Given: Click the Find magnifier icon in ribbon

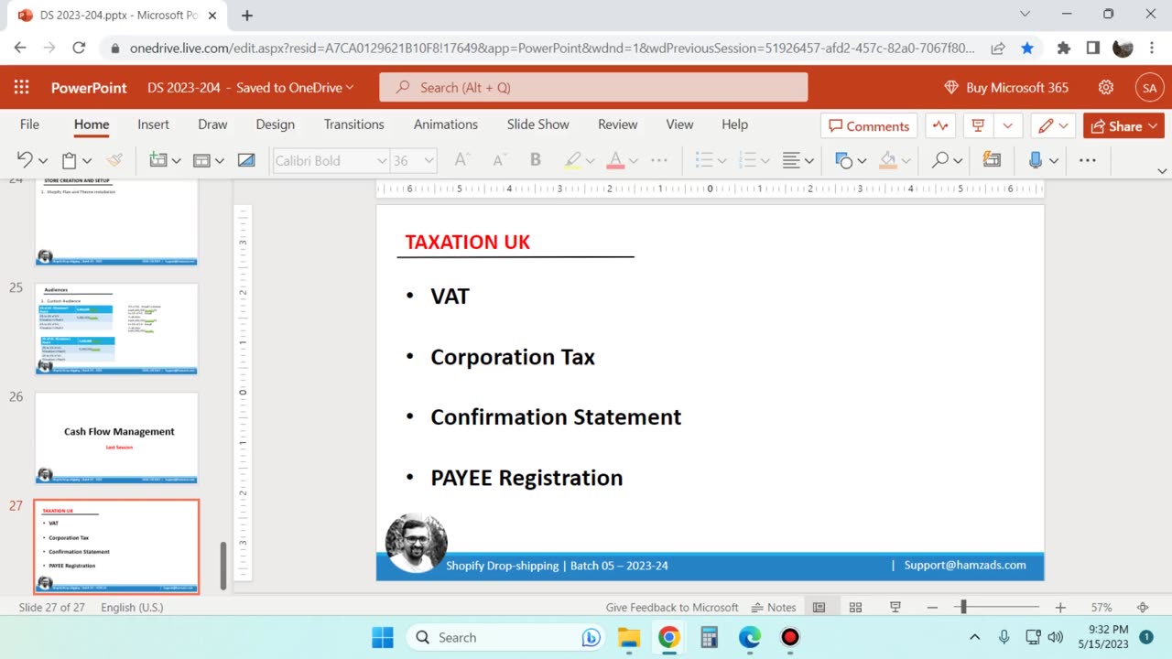Looking at the screenshot, I should 939,160.
